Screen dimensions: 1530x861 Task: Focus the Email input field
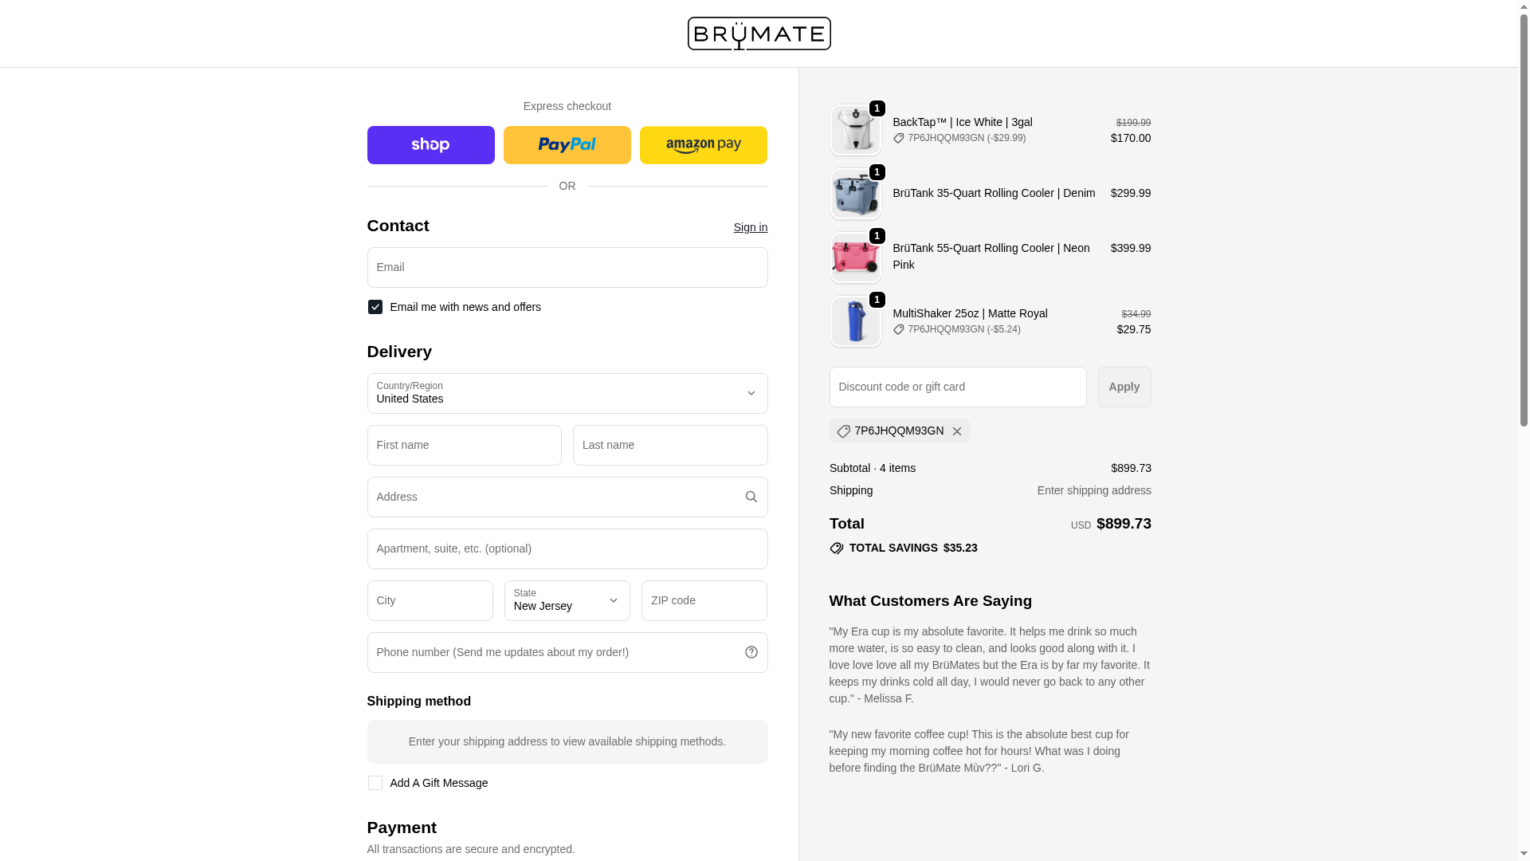pos(567,267)
